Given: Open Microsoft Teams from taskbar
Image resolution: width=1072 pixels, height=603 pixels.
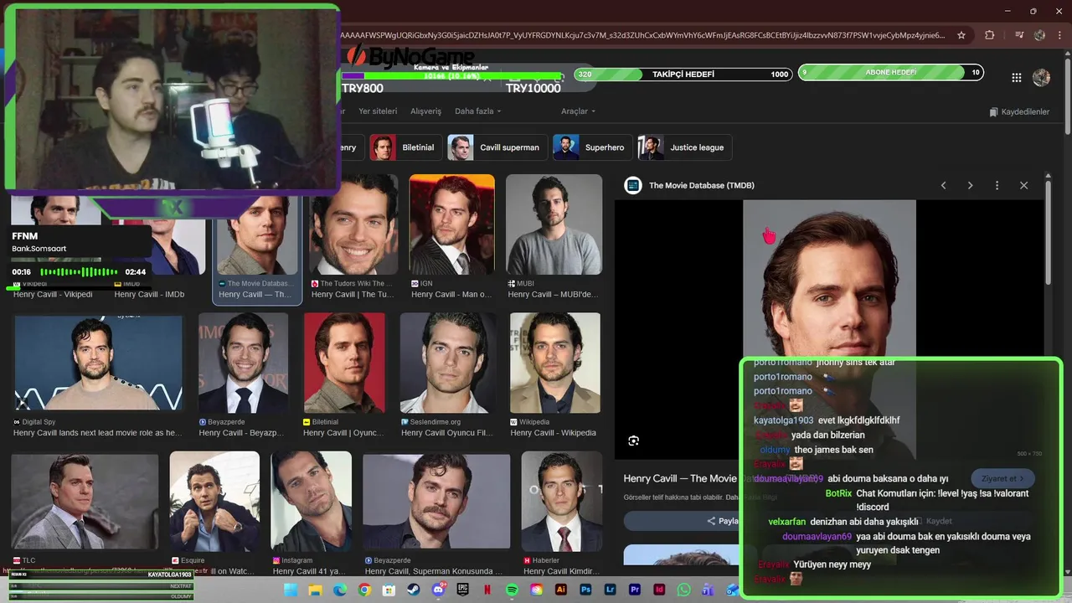Looking at the screenshot, I should (x=708, y=590).
